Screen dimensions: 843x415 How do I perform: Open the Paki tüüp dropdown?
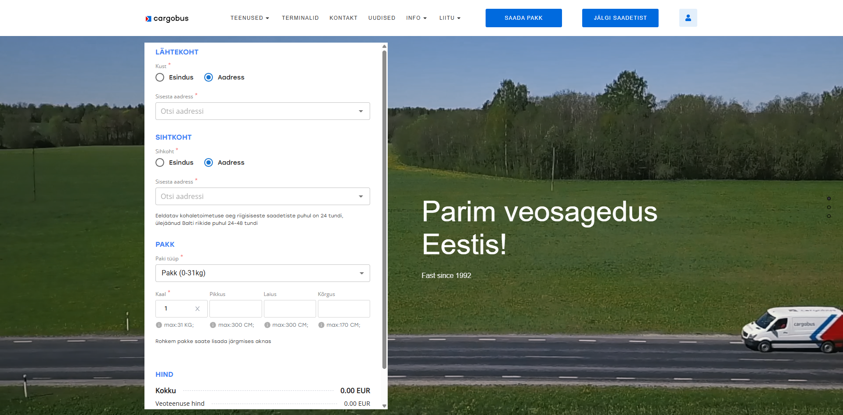click(x=263, y=273)
